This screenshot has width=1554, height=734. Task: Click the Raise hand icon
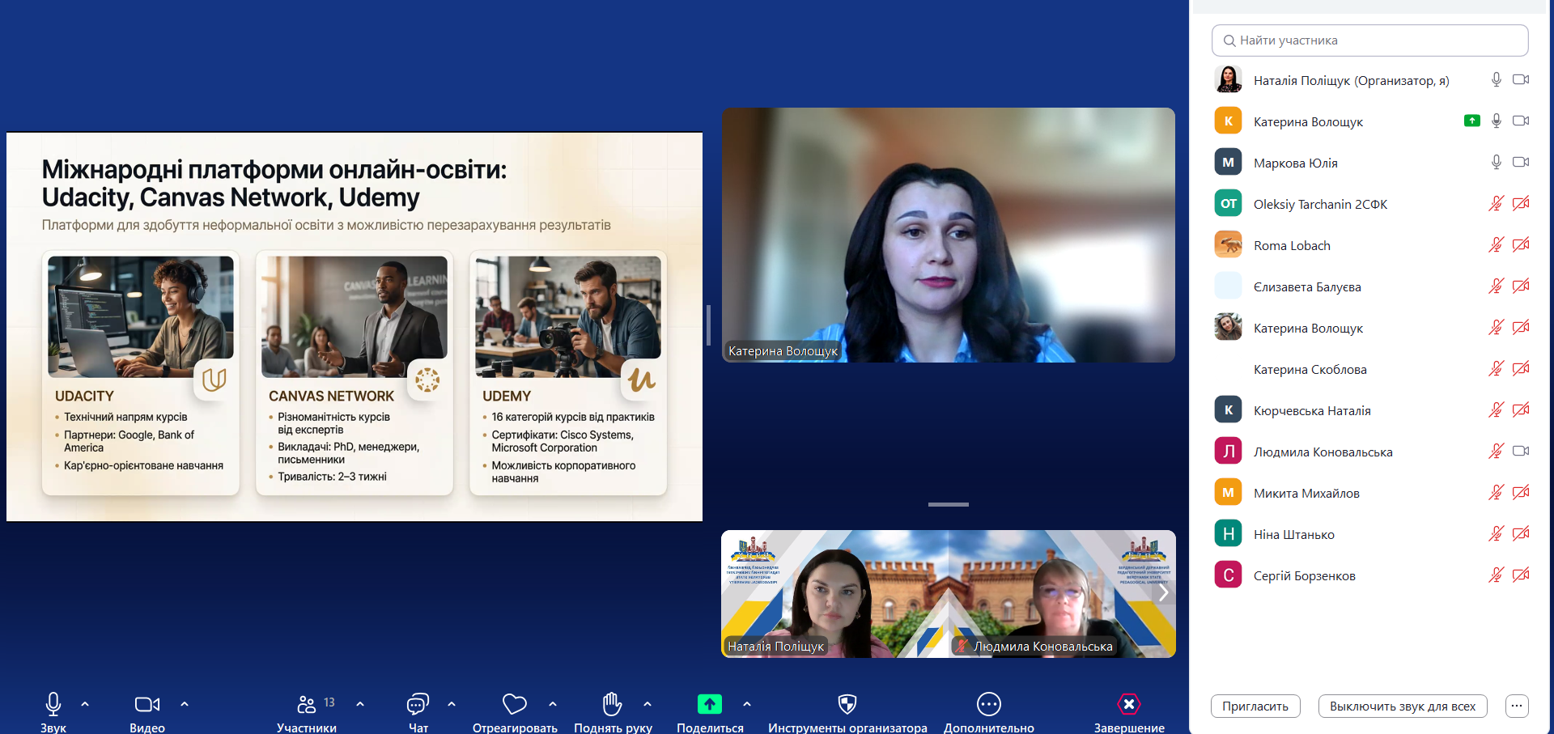(612, 704)
